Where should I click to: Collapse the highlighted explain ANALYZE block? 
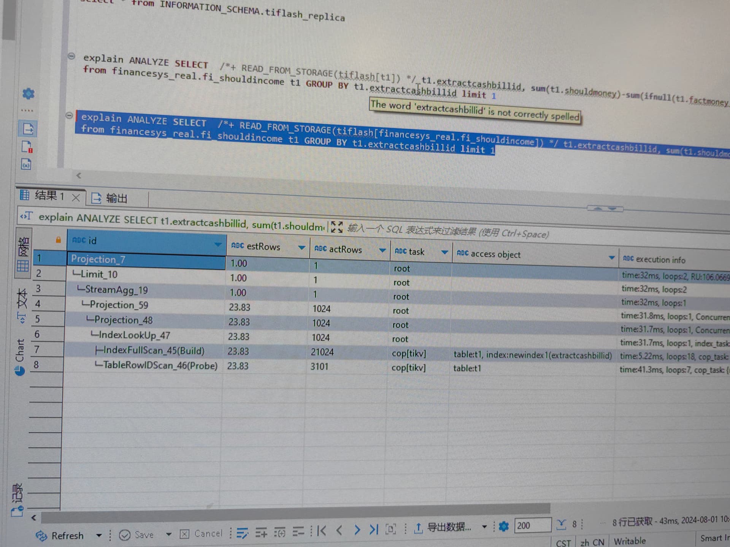pyautogui.click(x=69, y=115)
